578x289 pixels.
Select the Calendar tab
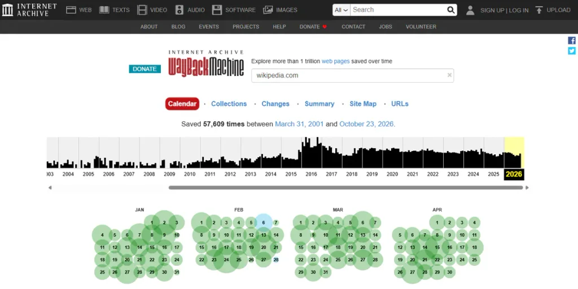click(182, 104)
